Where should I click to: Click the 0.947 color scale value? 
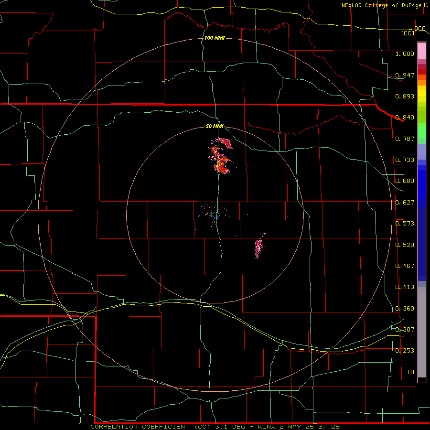(x=405, y=75)
